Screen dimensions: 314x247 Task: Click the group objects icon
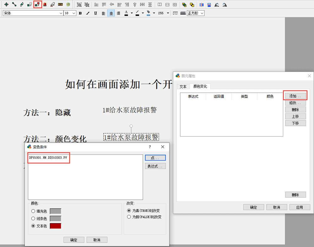79,5
